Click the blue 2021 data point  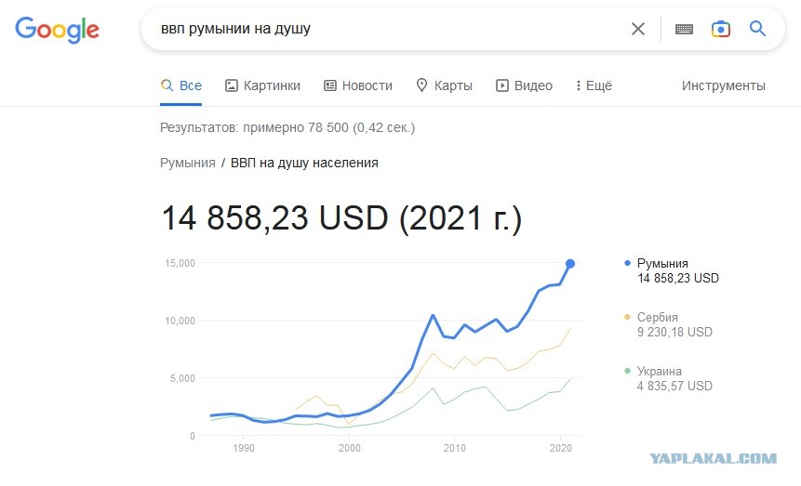[570, 263]
